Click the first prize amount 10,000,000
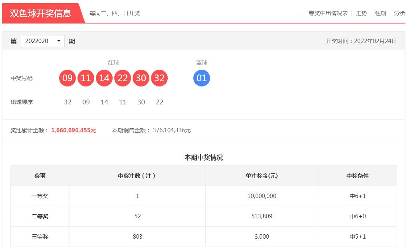Viewport: 407px width, 247px height. [x=262, y=196]
